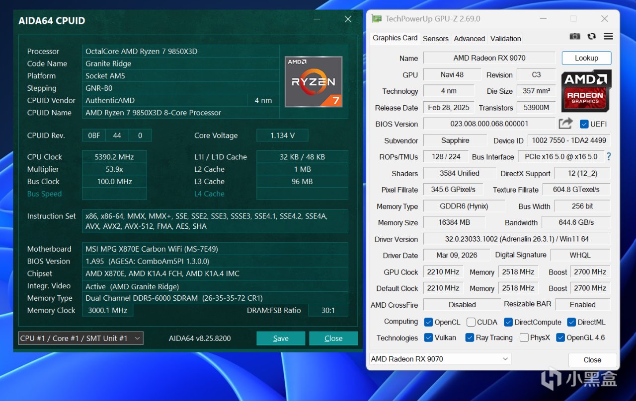
Task: Click the Ryzen 7 logo in AIDA64
Action: (x=314, y=81)
